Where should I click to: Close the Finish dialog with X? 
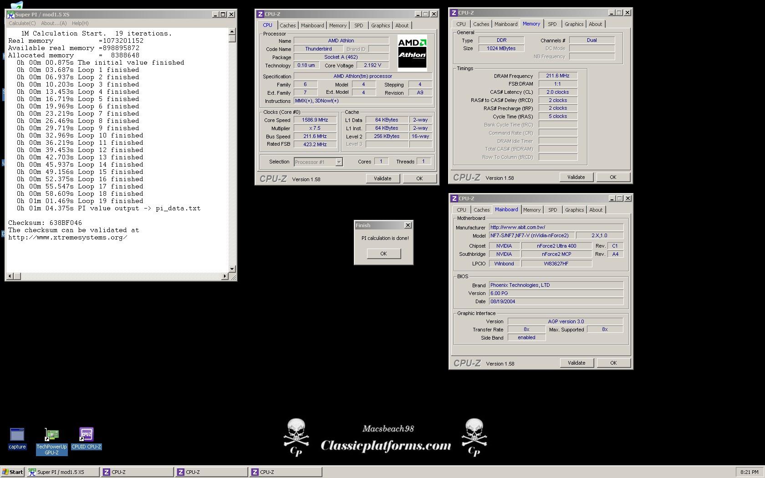[x=408, y=225]
